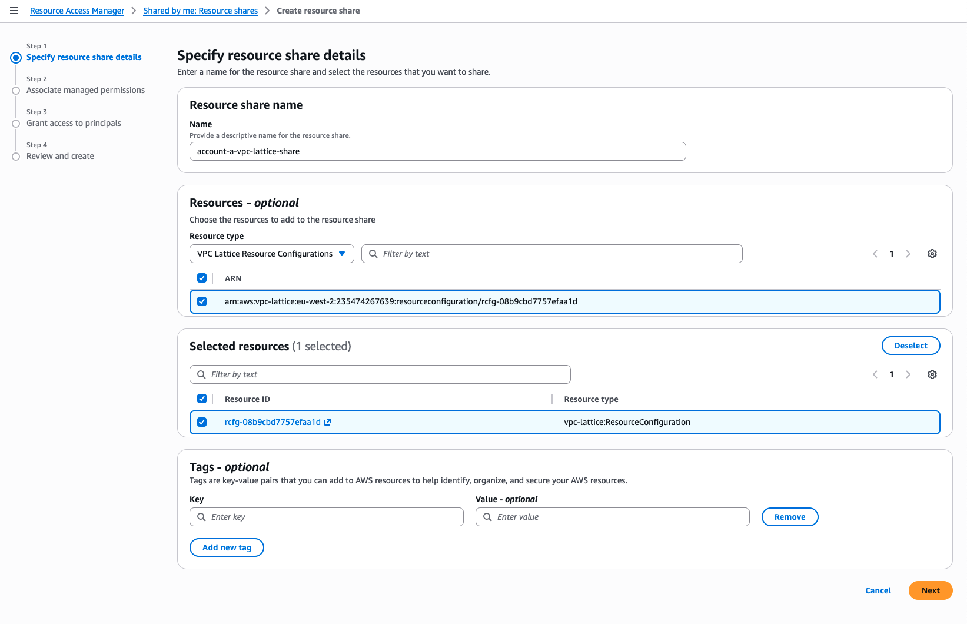Remove the empty tag row
The width and height of the screenshot is (967, 624).
click(x=789, y=517)
